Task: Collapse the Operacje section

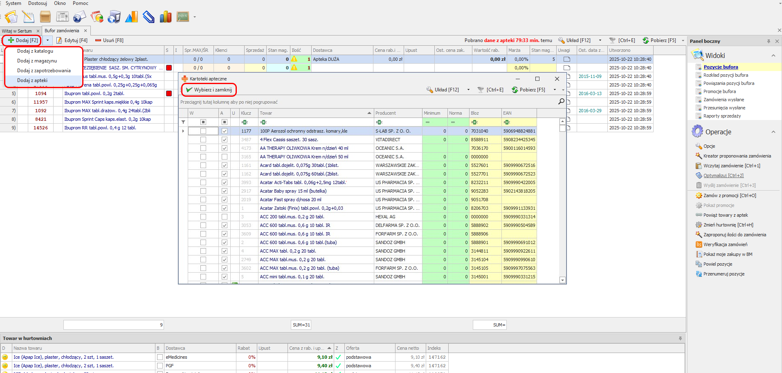Action: (x=773, y=132)
